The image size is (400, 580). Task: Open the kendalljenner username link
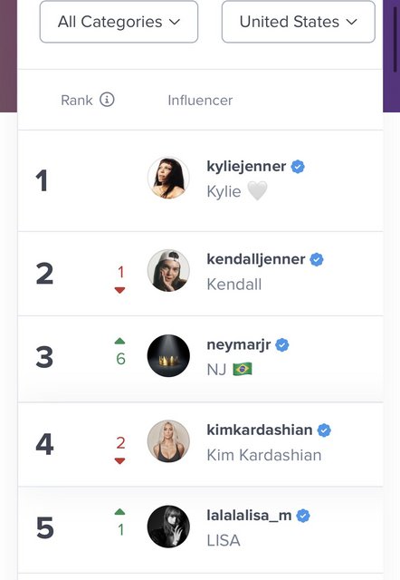256,259
